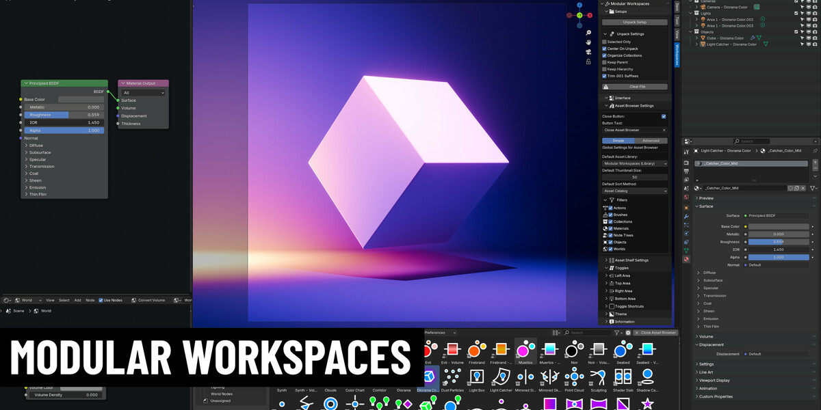821x410 pixels.
Task: Switch to the Advanced settings tab
Action: point(651,141)
